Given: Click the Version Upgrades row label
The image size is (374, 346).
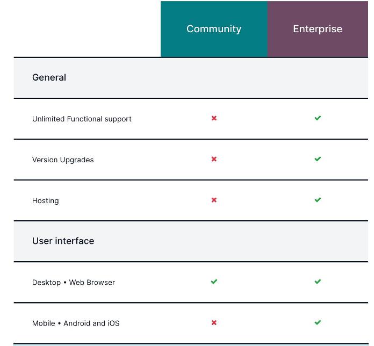Looking at the screenshot, I should coord(63,160).
